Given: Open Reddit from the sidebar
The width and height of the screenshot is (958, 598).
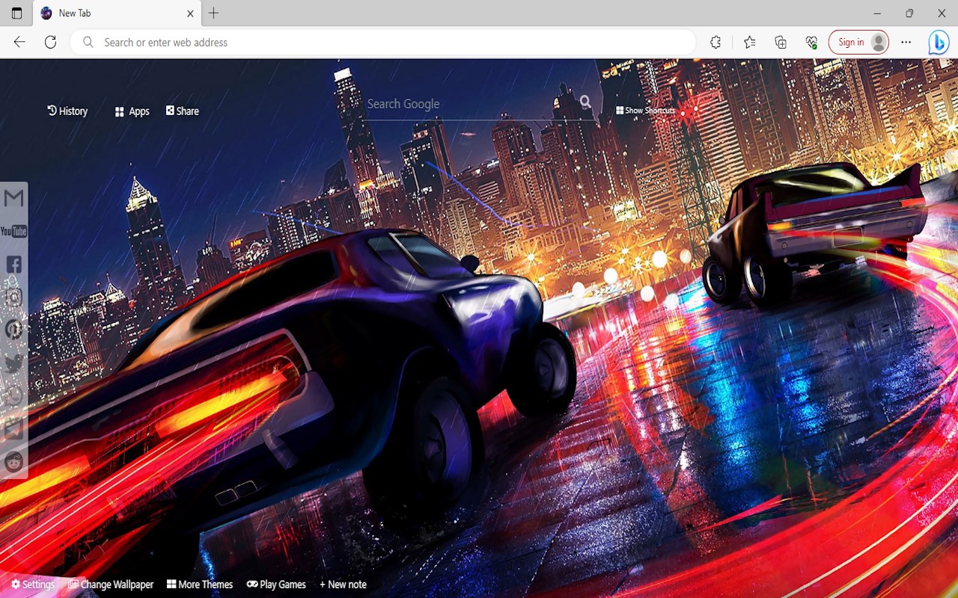Looking at the screenshot, I should (13, 462).
